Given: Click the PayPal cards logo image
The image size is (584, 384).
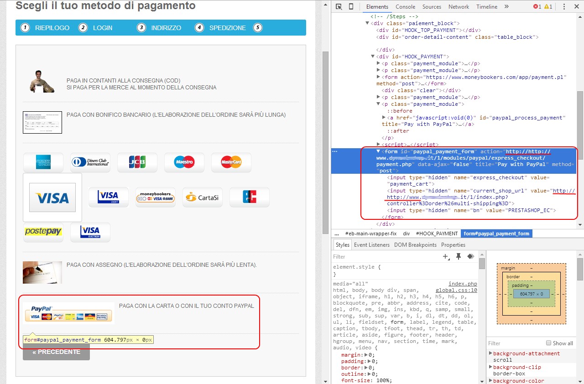Looking at the screenshot, I should point(69,313).
